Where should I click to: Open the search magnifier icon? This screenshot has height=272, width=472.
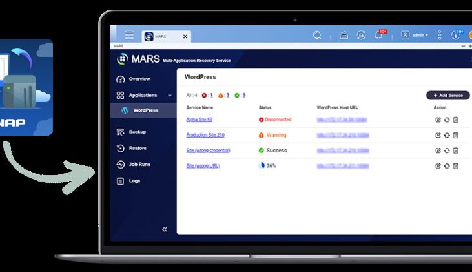pyautogui.click(x=317, y=36)
